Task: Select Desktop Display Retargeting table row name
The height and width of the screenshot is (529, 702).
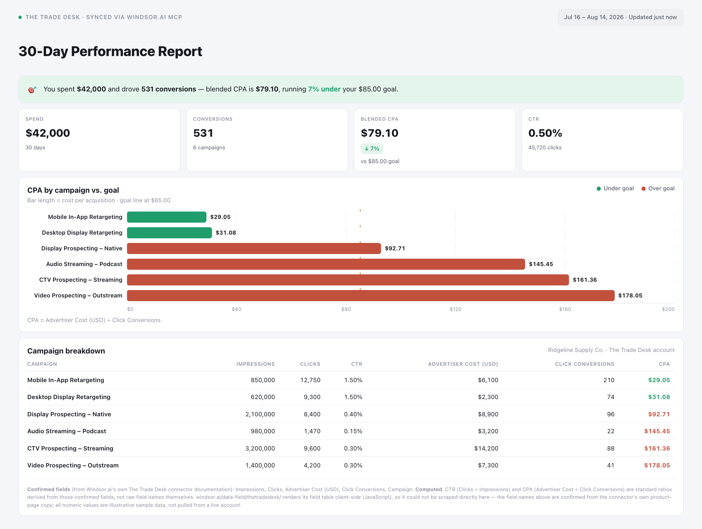Action: 69,397
